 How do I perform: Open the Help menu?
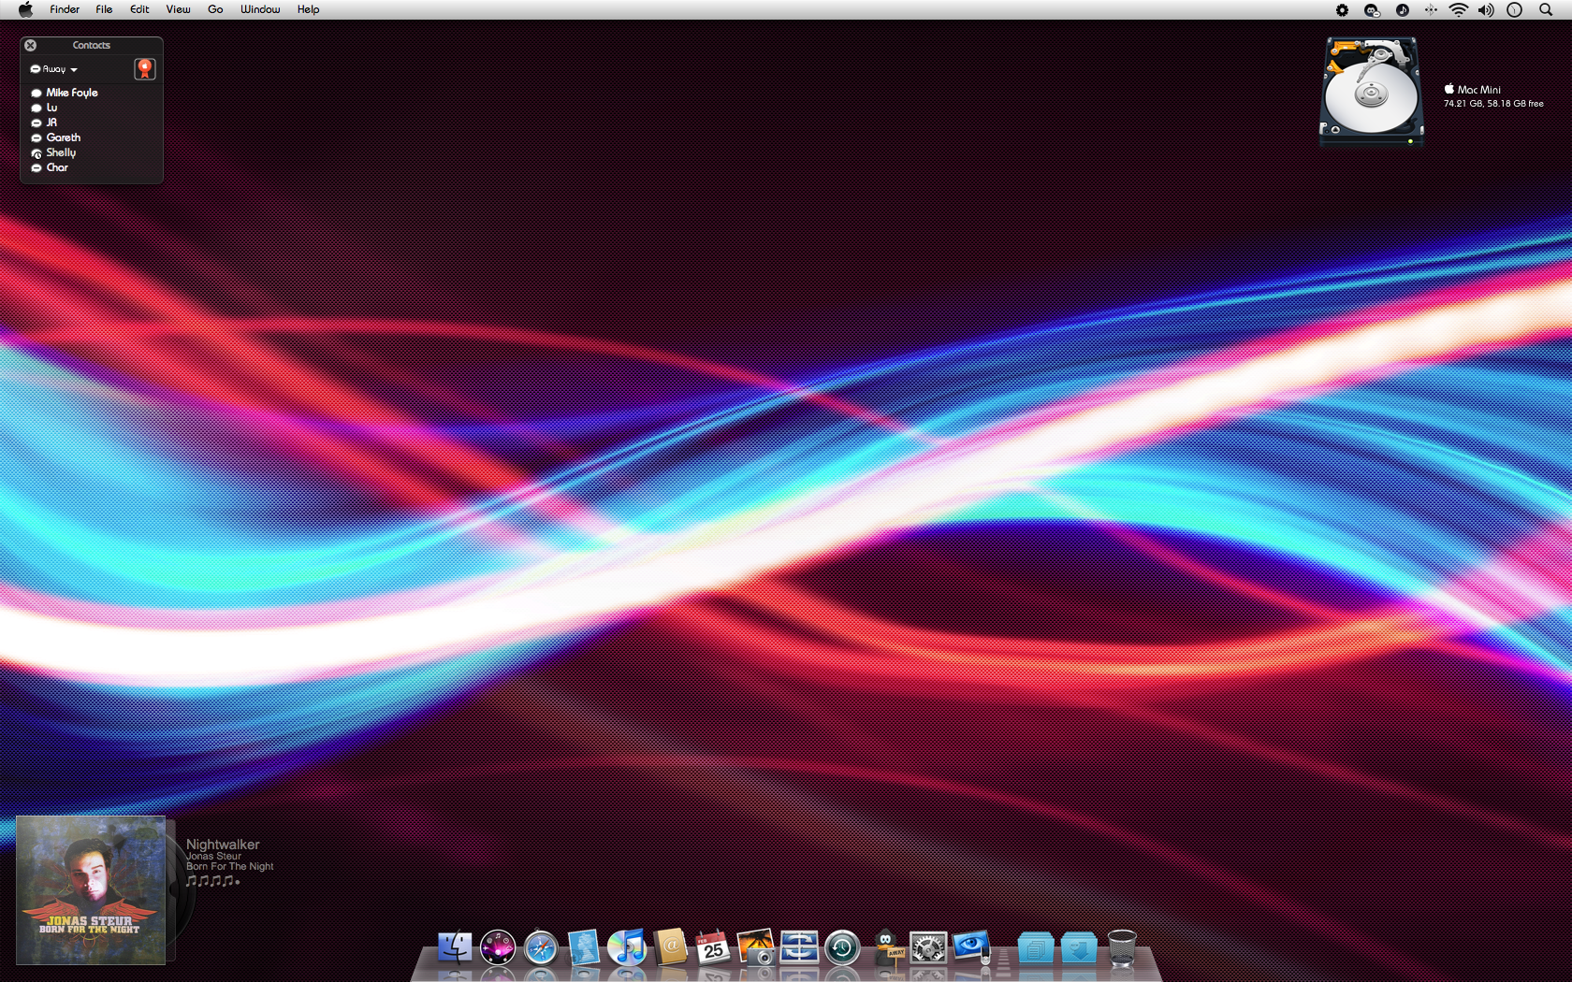308,9
